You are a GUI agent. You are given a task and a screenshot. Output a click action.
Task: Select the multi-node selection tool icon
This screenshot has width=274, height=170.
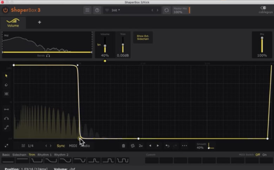pos(6,94)
